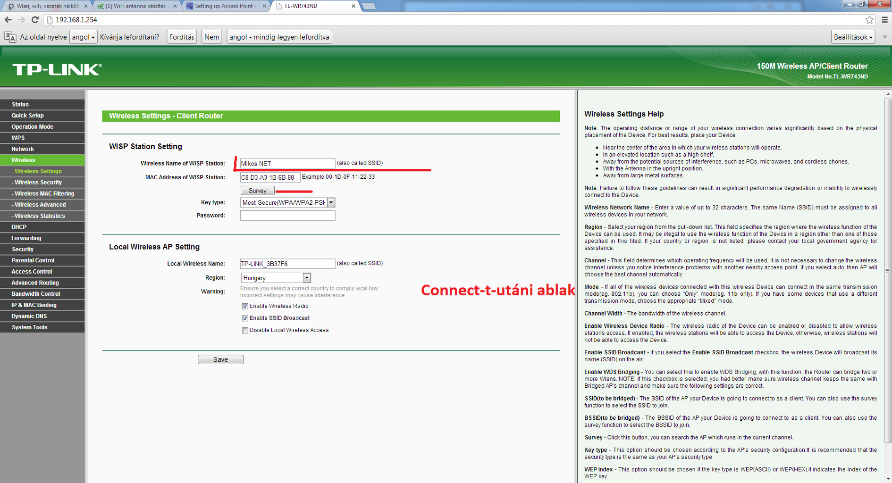Toggle Enable SSID Broadcast checkbox
Viewport: 892px width, 483px height.
(245, 318)
